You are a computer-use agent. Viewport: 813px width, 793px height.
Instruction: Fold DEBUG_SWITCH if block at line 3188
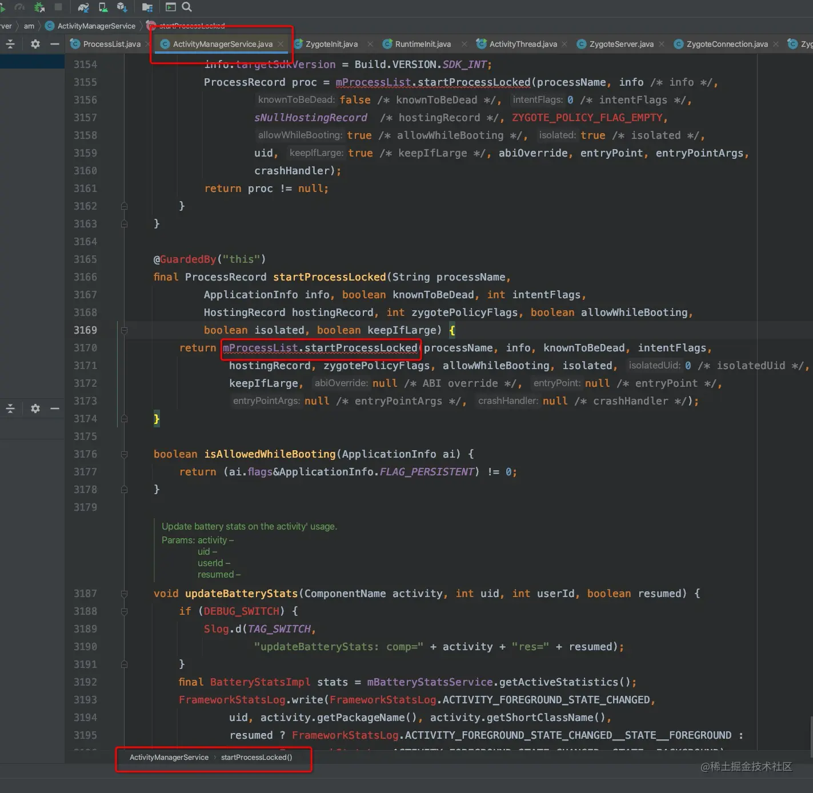(x=124, y=611)
